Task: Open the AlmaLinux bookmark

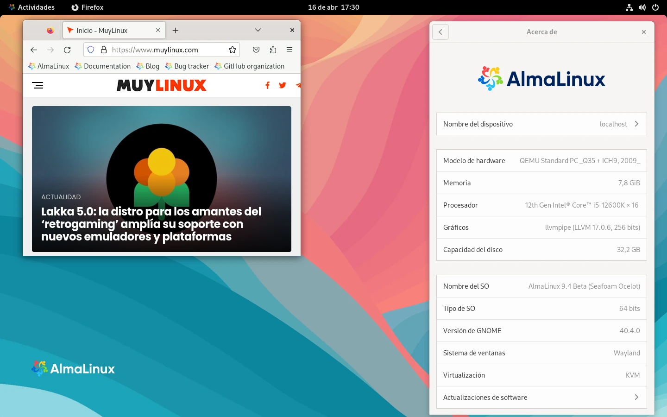Action: tap(49, 66)
